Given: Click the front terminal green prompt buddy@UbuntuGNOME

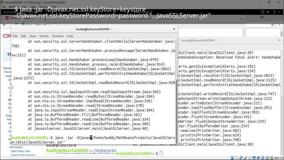Looking at the screenshot, I should [29, 138].
